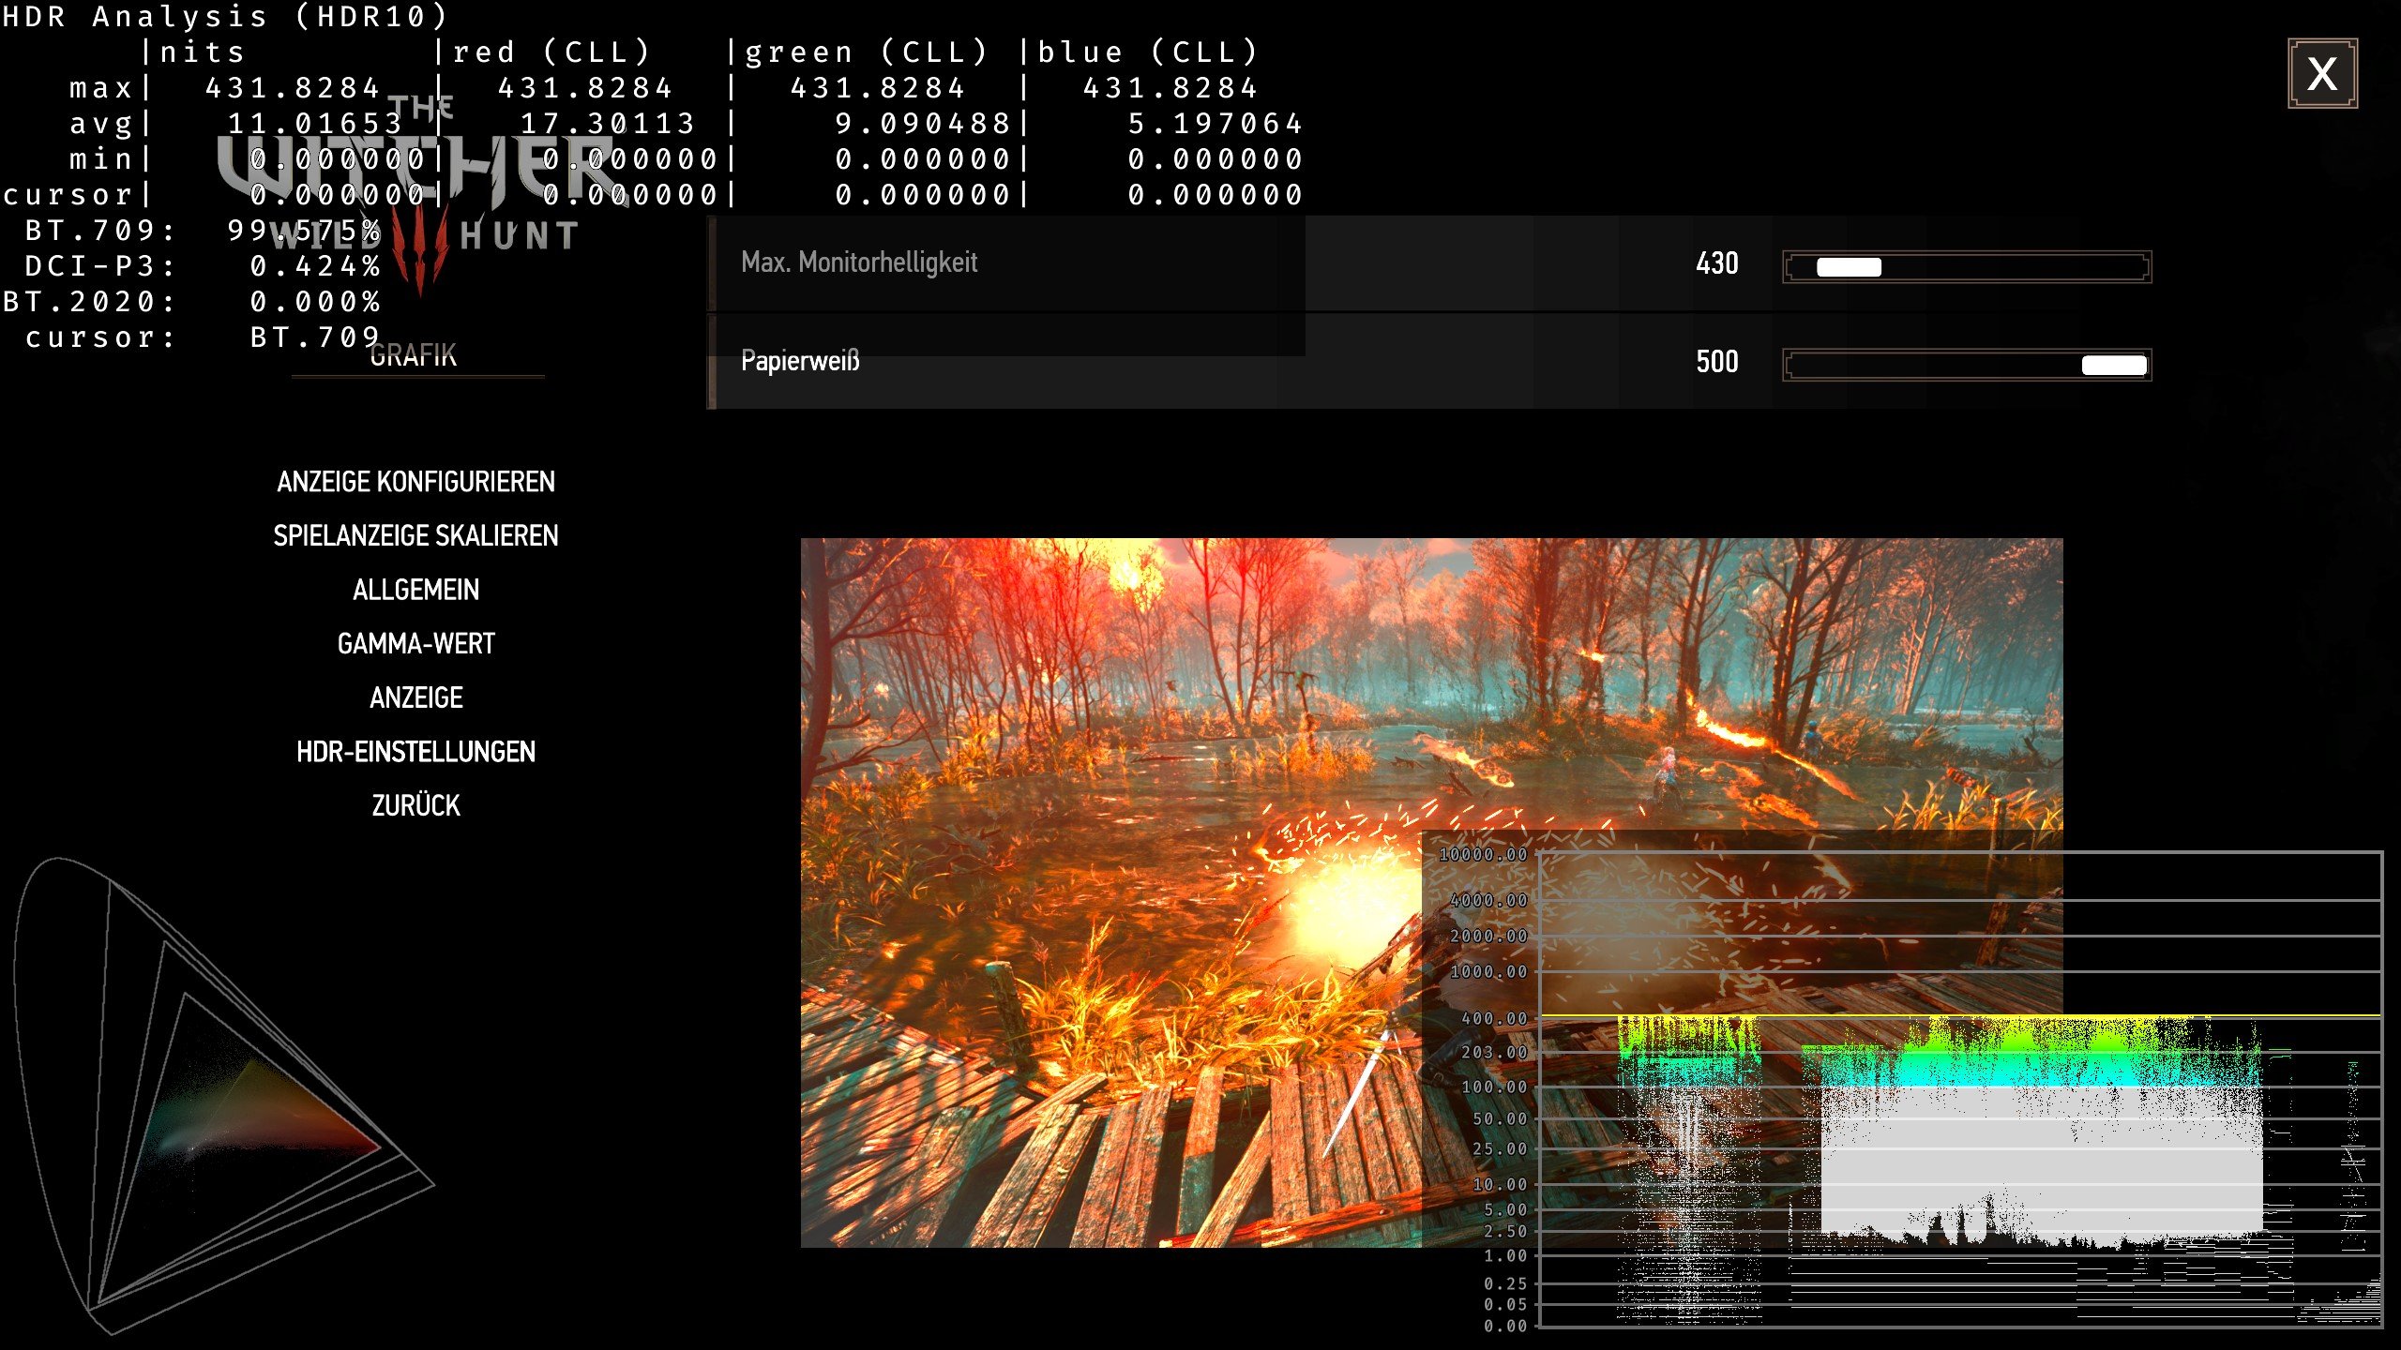The width and height of the screenshot is (2401, 1350).
Task: Click the Max. Monitorhelligkeit value 430
Action: click(1716, 263)
